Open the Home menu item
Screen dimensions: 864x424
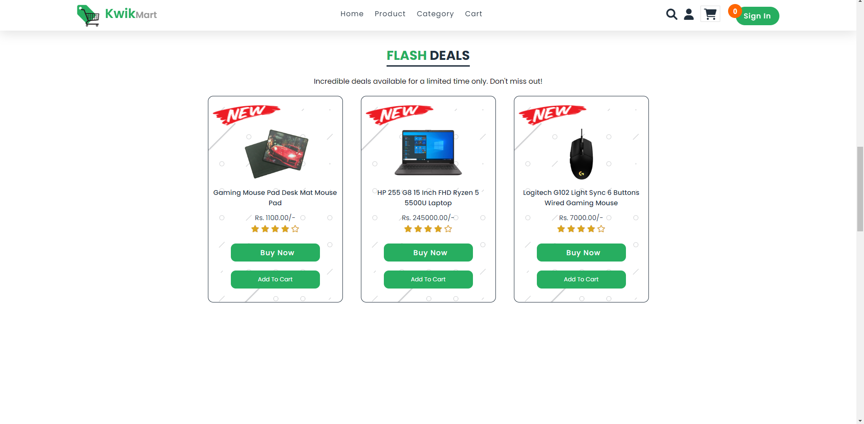pos(352,14)
